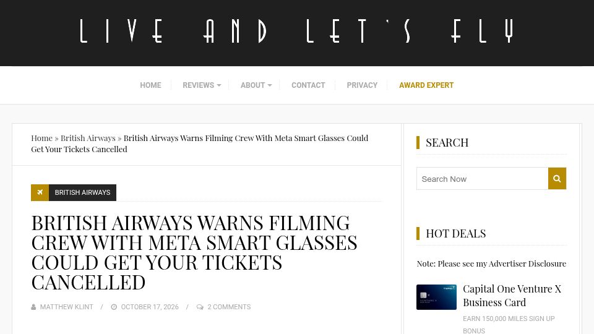Open author Matthew Klint's page

pyautogui.click(x=67, y=307)
